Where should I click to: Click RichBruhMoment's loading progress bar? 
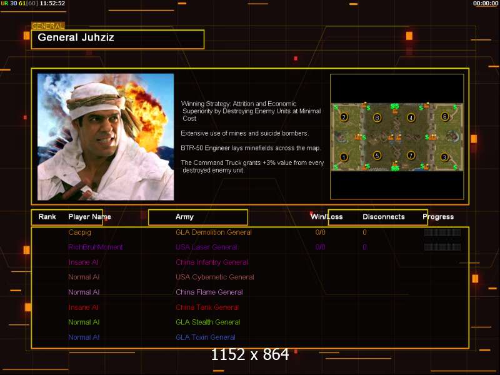tap(442, 247)
